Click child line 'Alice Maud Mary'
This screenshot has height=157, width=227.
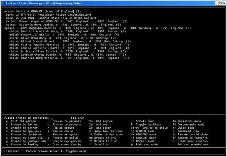pos(62,38)
